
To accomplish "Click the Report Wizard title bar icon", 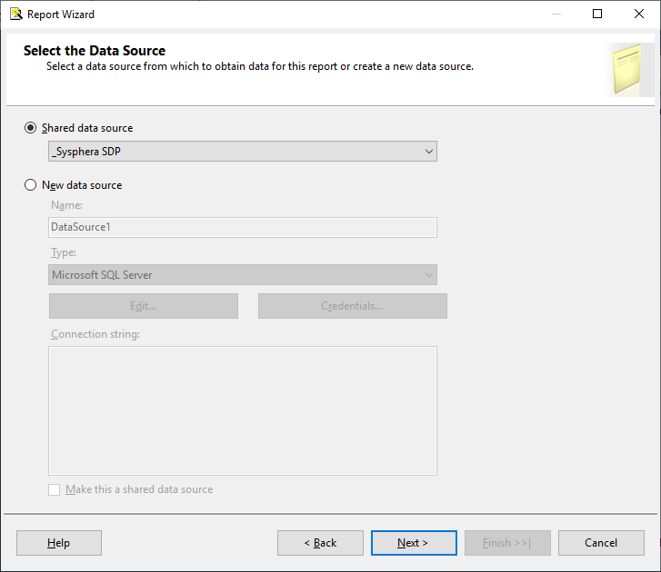I will coord(16,14).
